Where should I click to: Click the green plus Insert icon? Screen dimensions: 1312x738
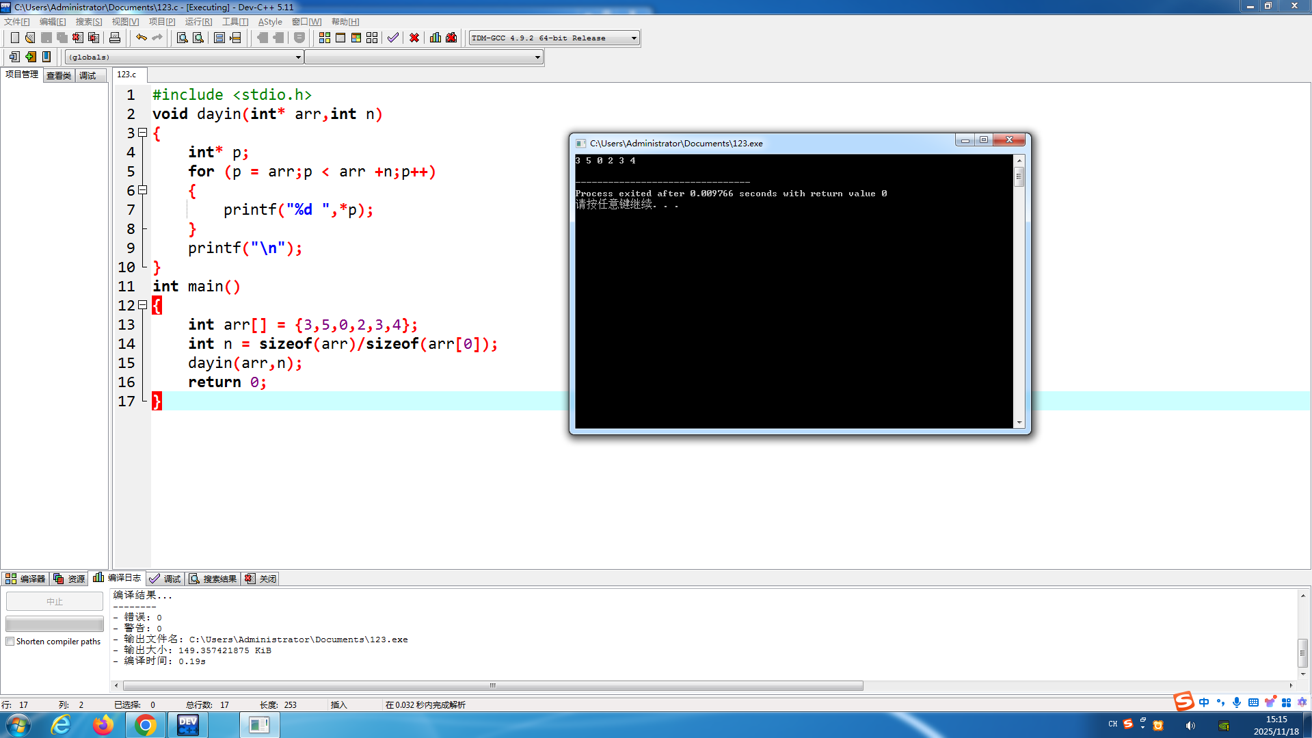(x=30, y=57)
